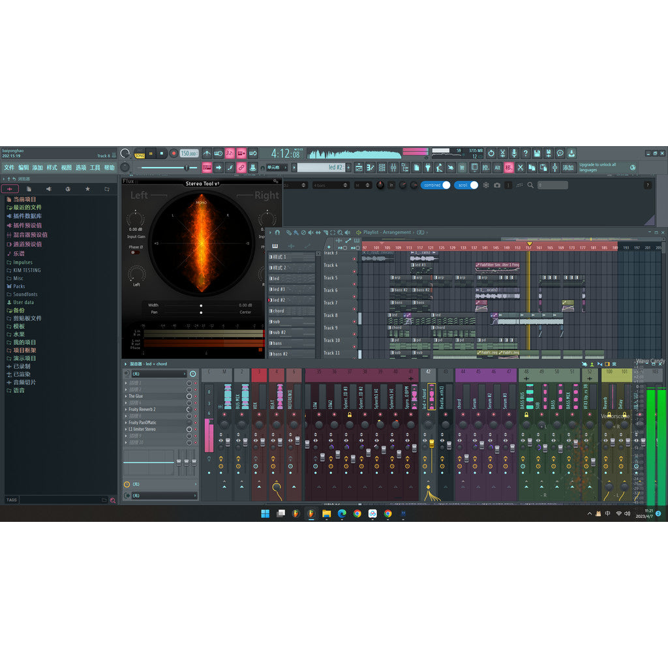Image resolution: width=668 pixels, height=668 pixels.
Task: Click the microphone recording icon
Action: pos(514,153)
